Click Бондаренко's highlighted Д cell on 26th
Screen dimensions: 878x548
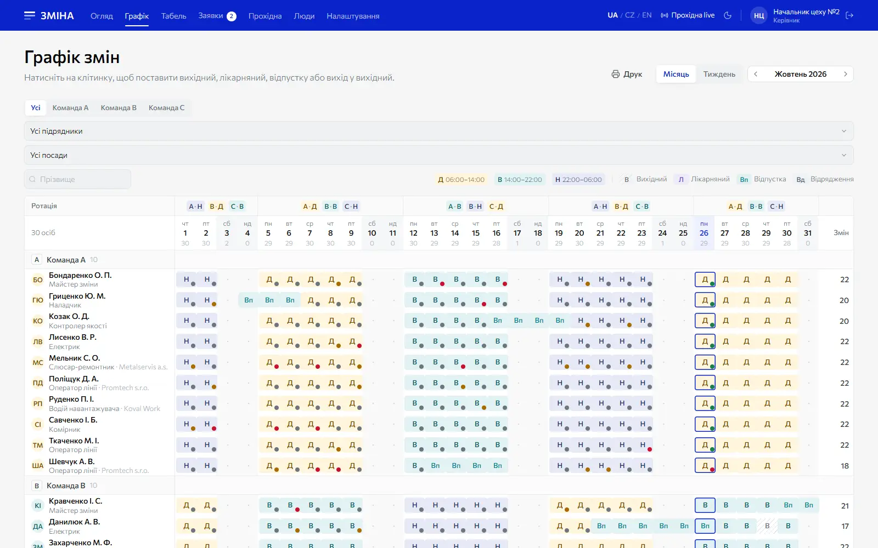pyautogui.click(x=705, y=279)
